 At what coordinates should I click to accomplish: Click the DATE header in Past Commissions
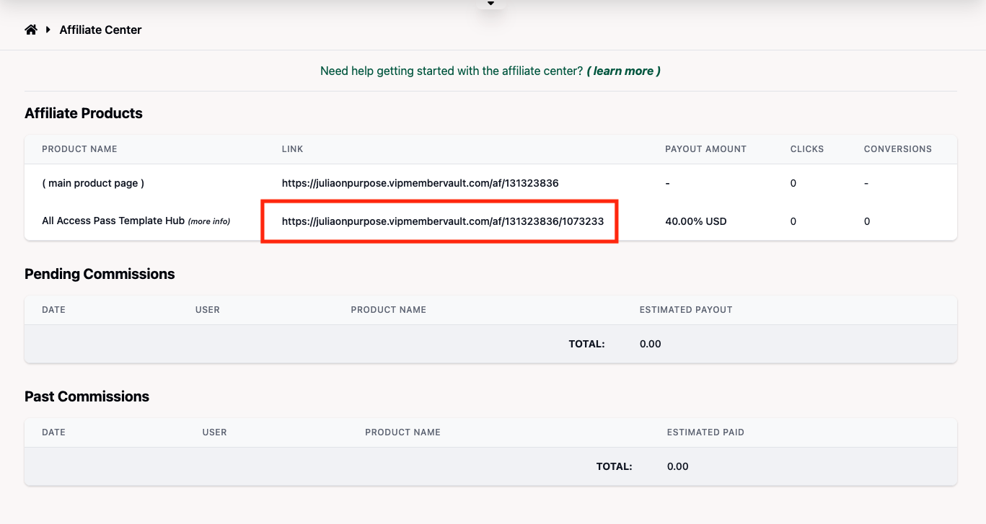53,432
